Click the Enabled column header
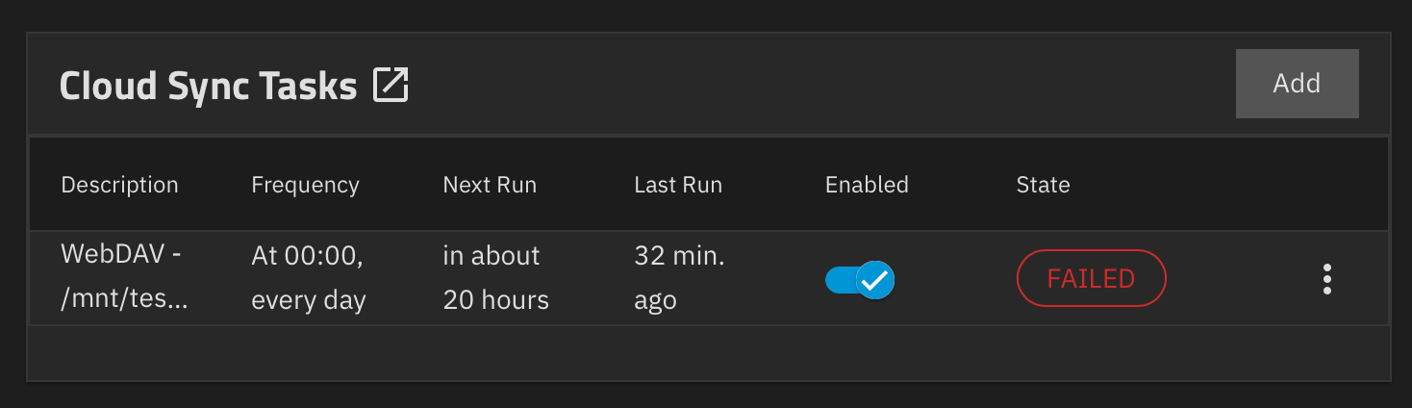Image resolution: width=1412 pixels, height=408 pixels. pyautogui.click(x=867, y=185)
